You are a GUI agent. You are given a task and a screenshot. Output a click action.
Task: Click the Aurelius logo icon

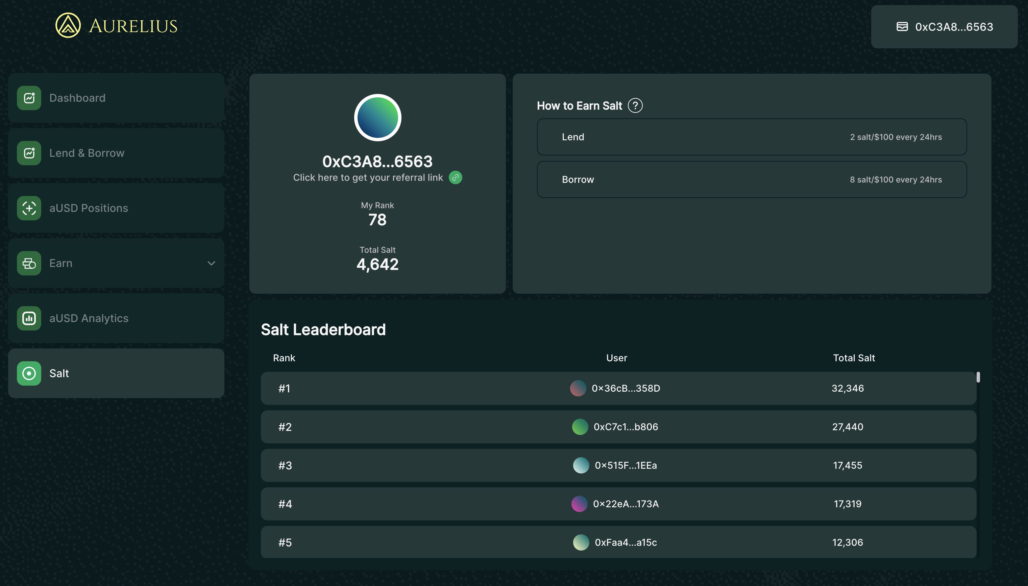pos(68,25)
